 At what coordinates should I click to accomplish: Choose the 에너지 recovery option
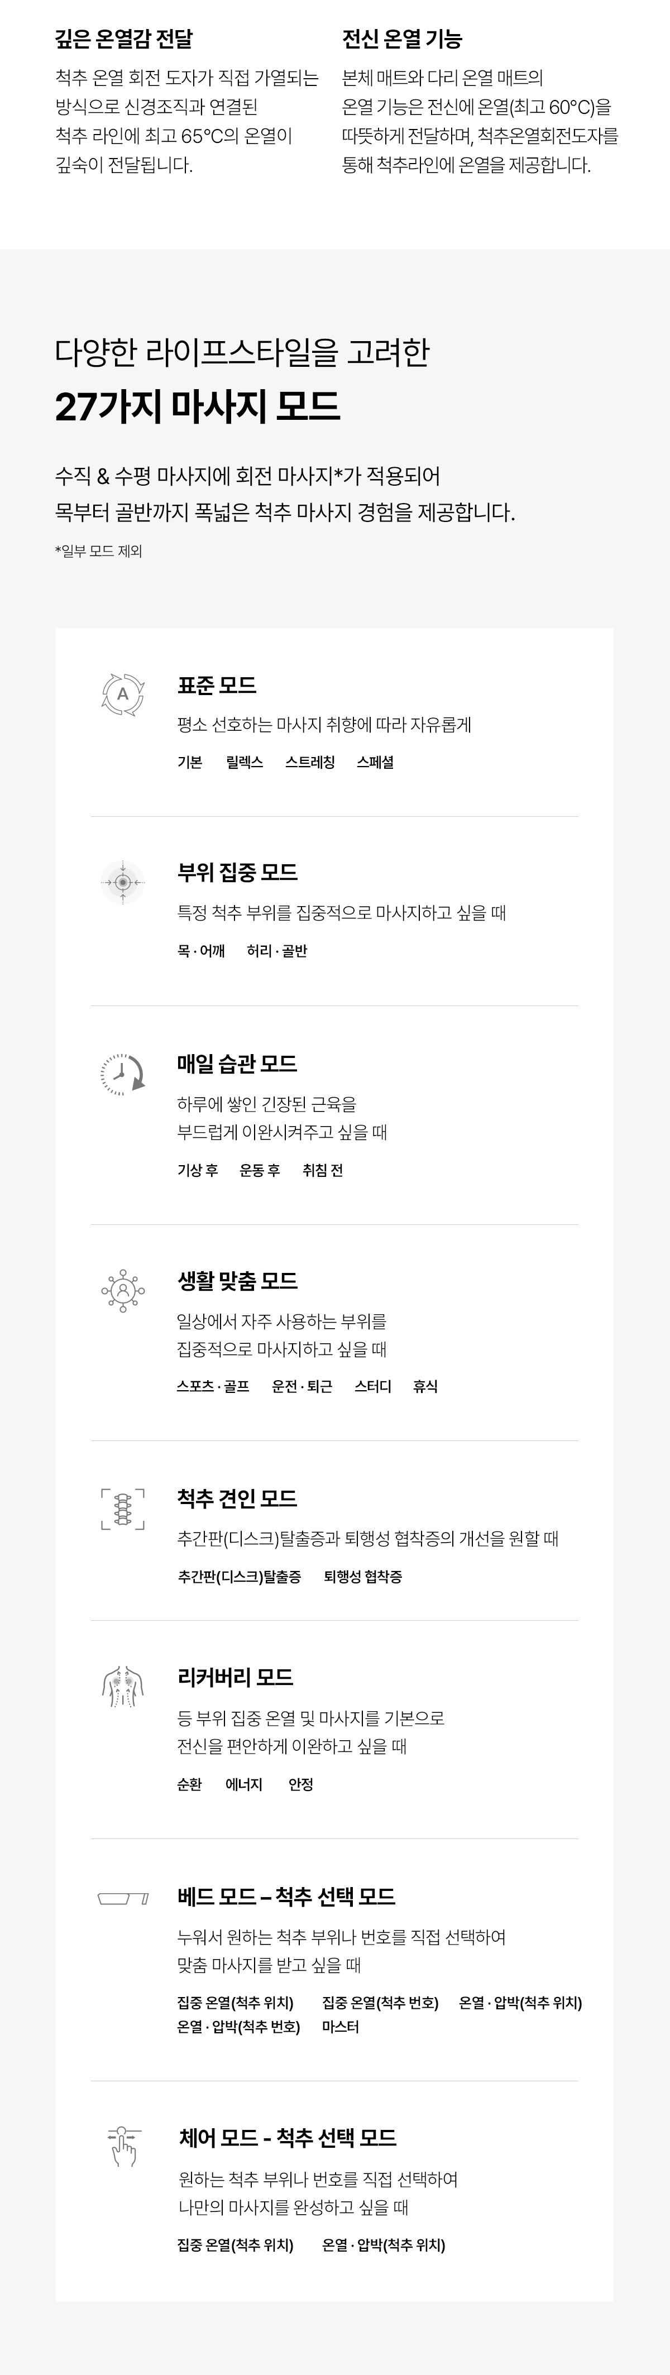tap(244, 1784)
